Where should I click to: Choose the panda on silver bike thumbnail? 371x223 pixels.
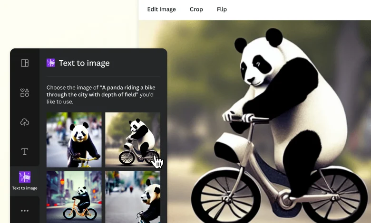tap(133, 139)
